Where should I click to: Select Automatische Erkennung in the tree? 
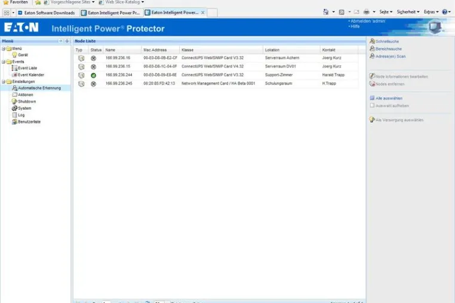36,88
